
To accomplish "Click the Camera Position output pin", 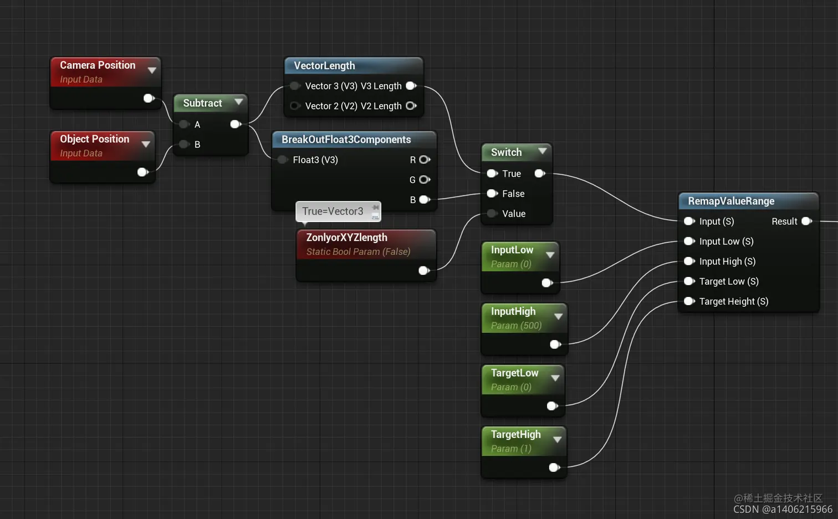I will [x=149, y=98].
